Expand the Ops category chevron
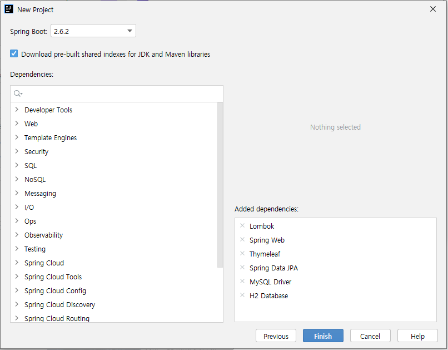This screenshot has height=350, width=448. [17, 221]
